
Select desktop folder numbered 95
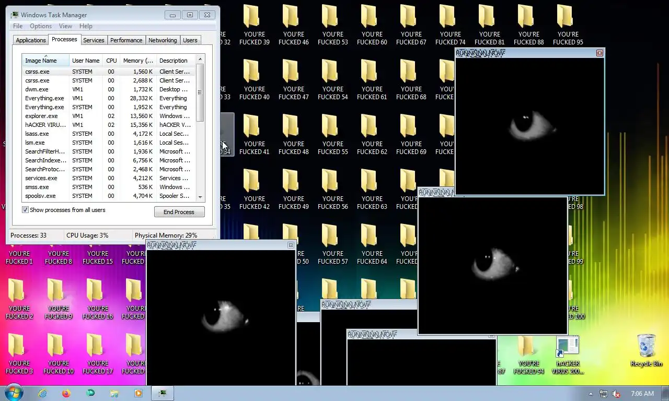coord(568,25)
